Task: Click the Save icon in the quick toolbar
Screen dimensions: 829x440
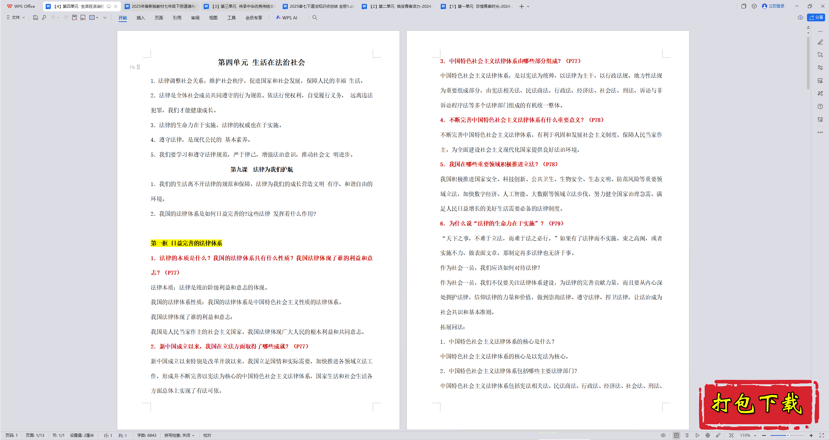Action: (x=36, y=17)
